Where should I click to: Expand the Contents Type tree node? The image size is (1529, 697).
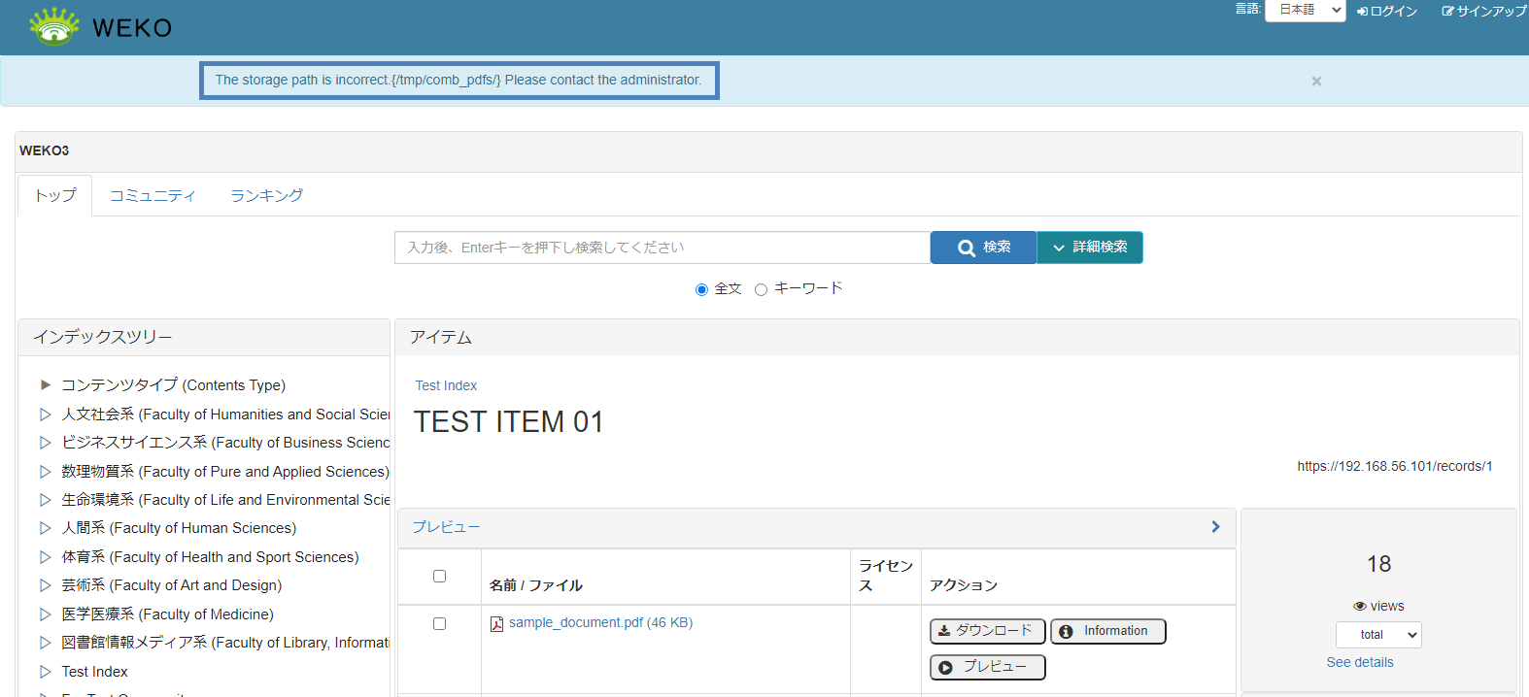(x=45, y=385)
